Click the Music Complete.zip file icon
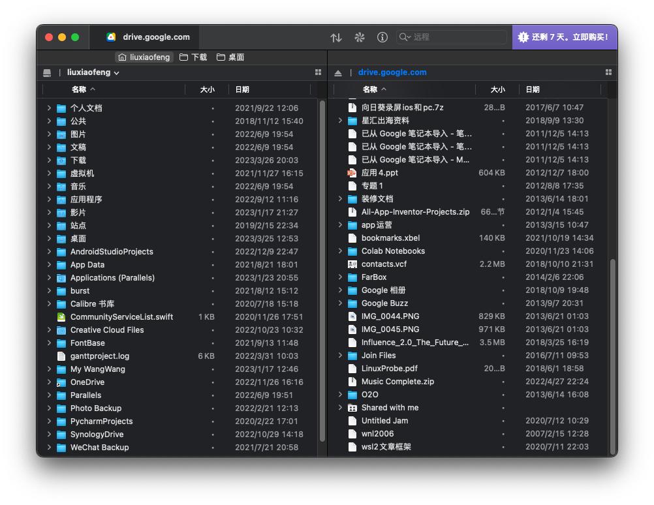Screen dimensions: 654x505 (352, 382)
